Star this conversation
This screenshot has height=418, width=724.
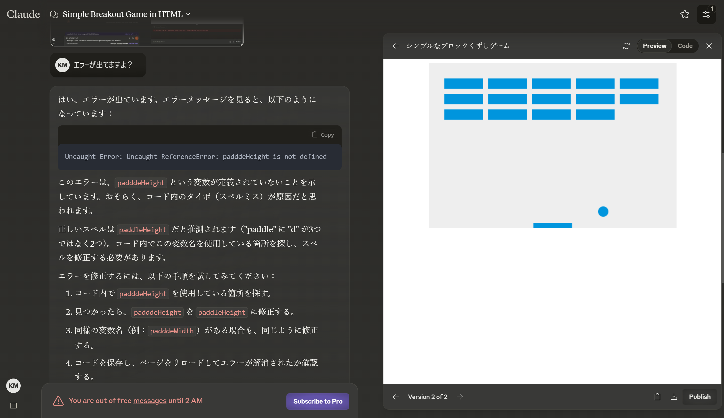(x=684, y=14)
